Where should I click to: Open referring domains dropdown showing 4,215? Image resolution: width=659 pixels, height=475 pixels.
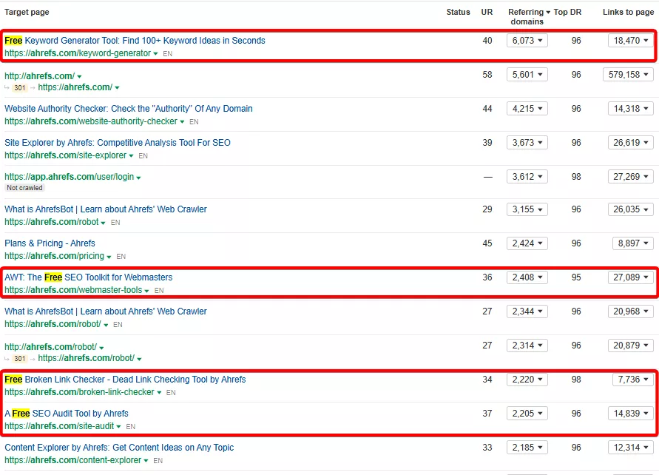click(x=527, y=109)
